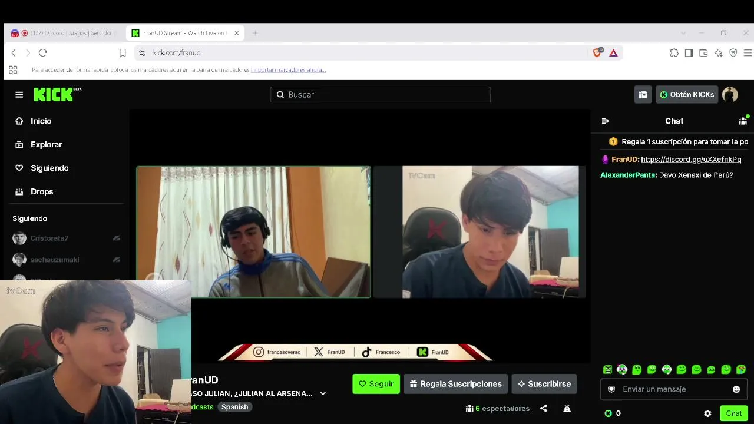The image size is (754, 424).
Task: Select the Spanish language tag
Action: [234, 407]
